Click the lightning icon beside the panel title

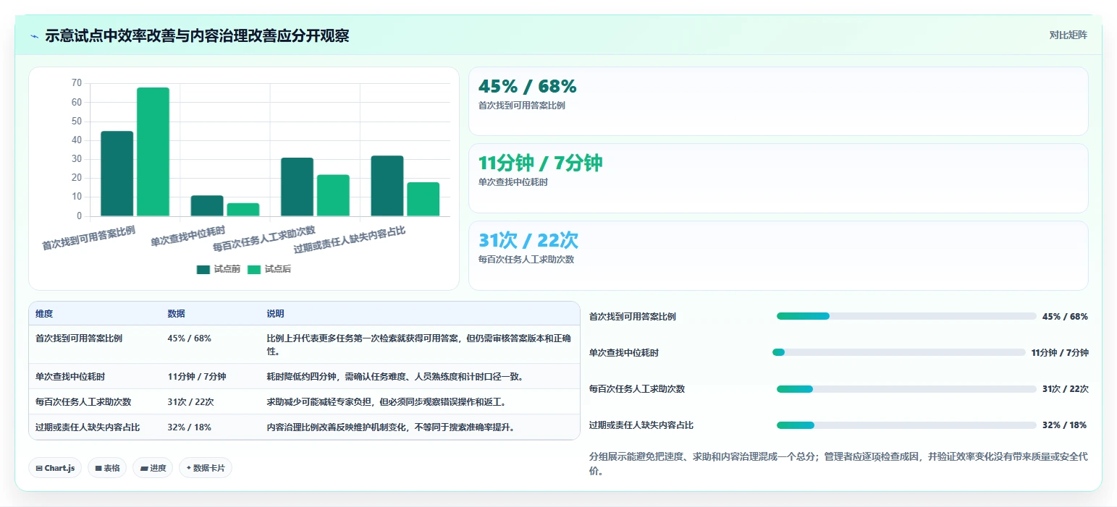coord(34,35)
